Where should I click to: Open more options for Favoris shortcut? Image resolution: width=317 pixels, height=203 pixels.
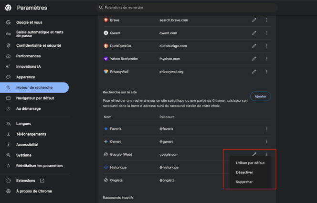[x=267, y=128]
